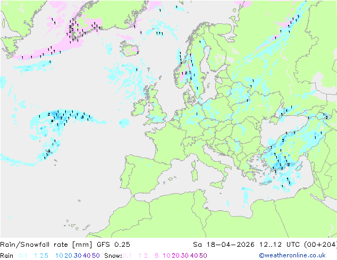Click the Rain 50 legend value
This screenshot has width=337, height=260.
(x=96, y=256)
